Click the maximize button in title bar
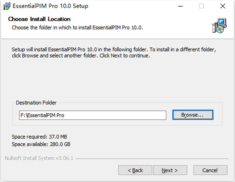Screen dimensions: 235x182 (x=201, y=6)
